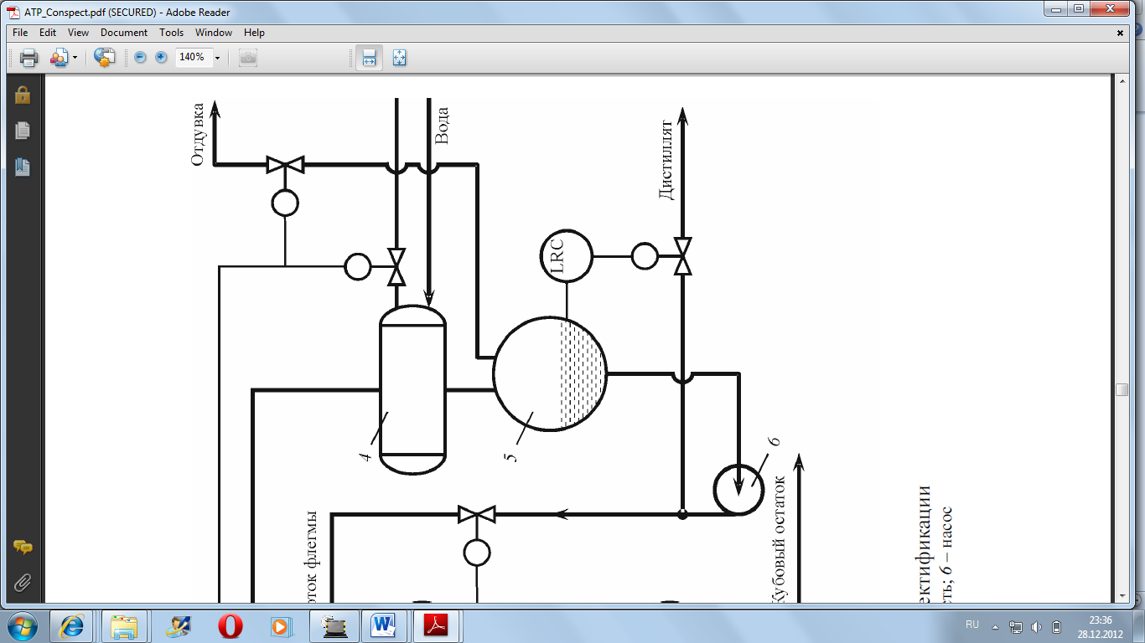Image resolution: width=1145 pixels, height=643 pixels.
Task: Open the Attachments paperclip panel
Action: click(x=22, y=581)
